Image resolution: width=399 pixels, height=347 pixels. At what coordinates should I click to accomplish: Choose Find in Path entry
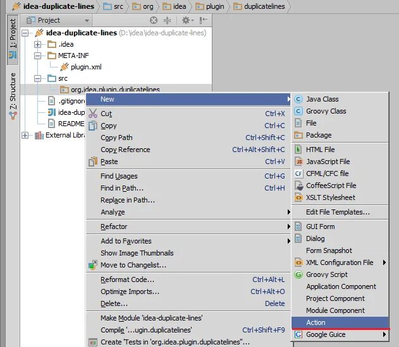click(x=188, y=188)
